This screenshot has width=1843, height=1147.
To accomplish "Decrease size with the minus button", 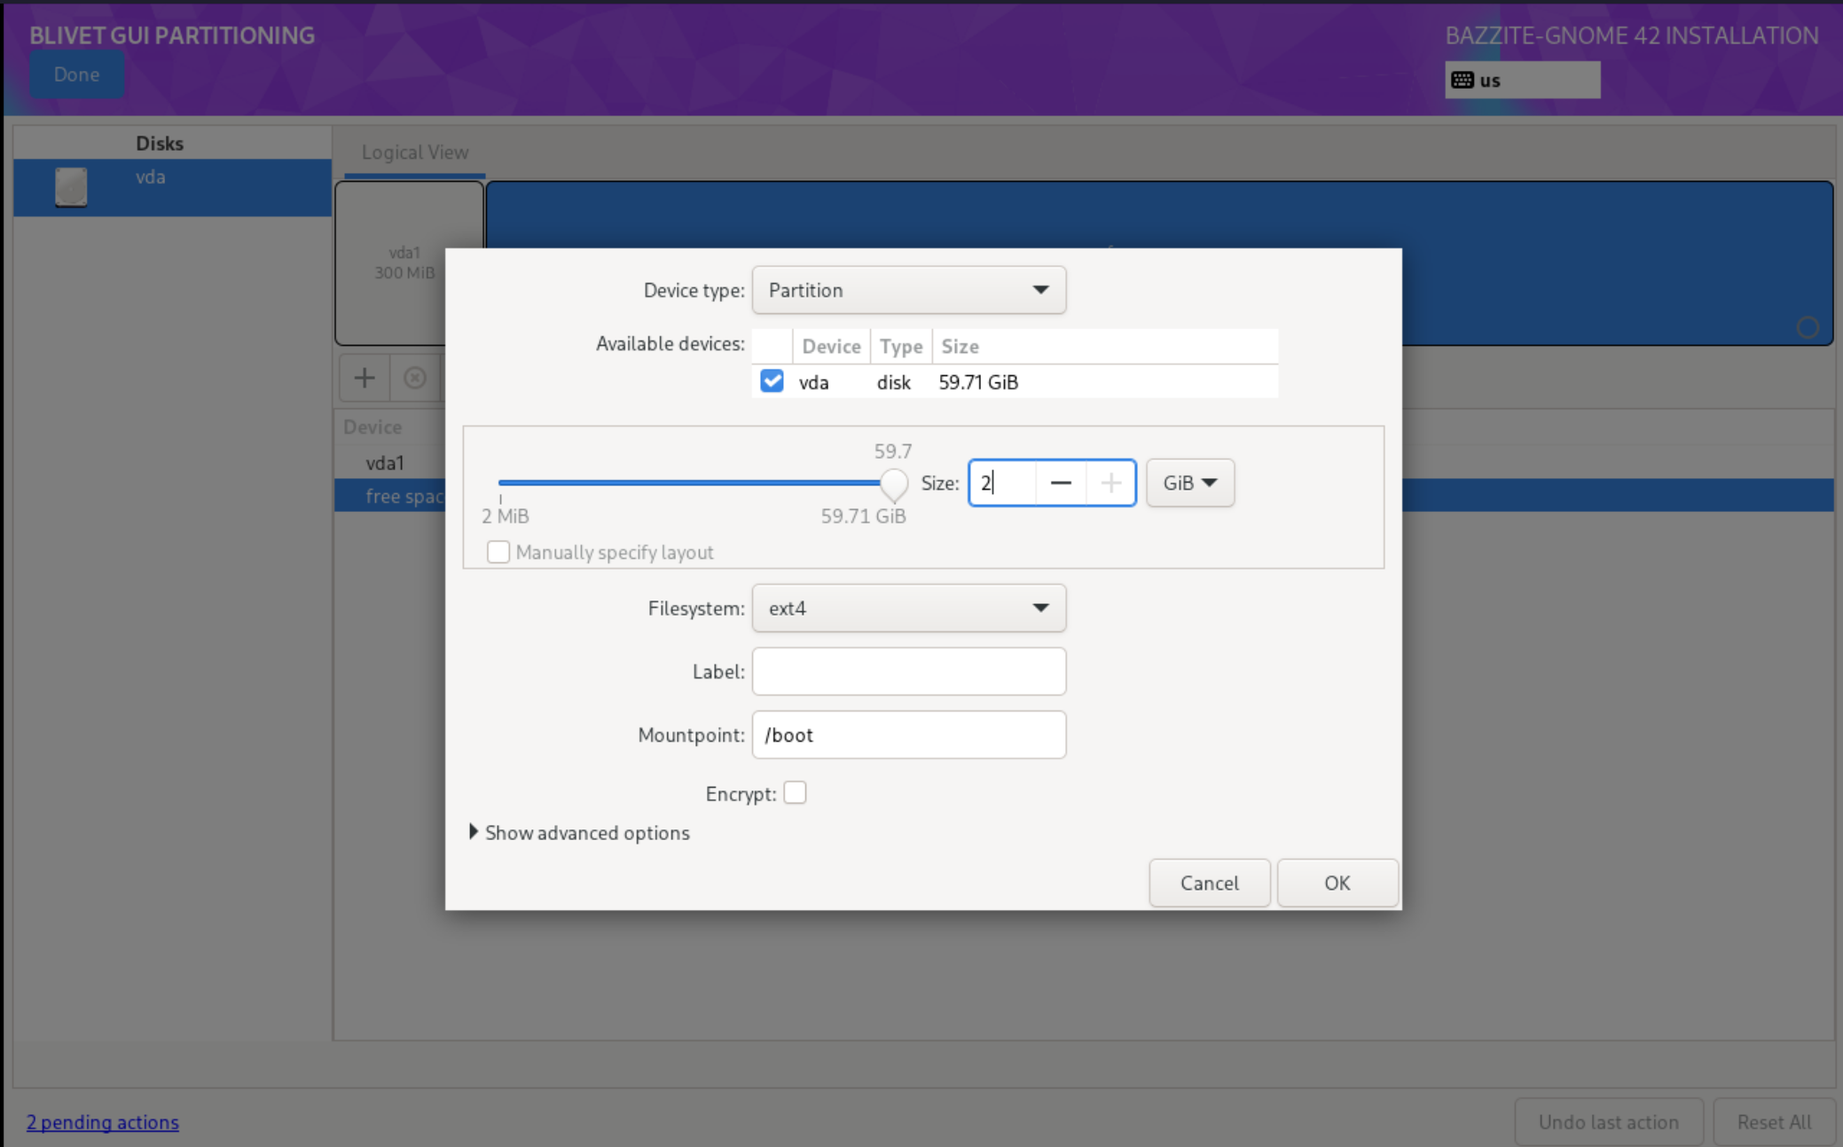I will [x=1061, y=483].
